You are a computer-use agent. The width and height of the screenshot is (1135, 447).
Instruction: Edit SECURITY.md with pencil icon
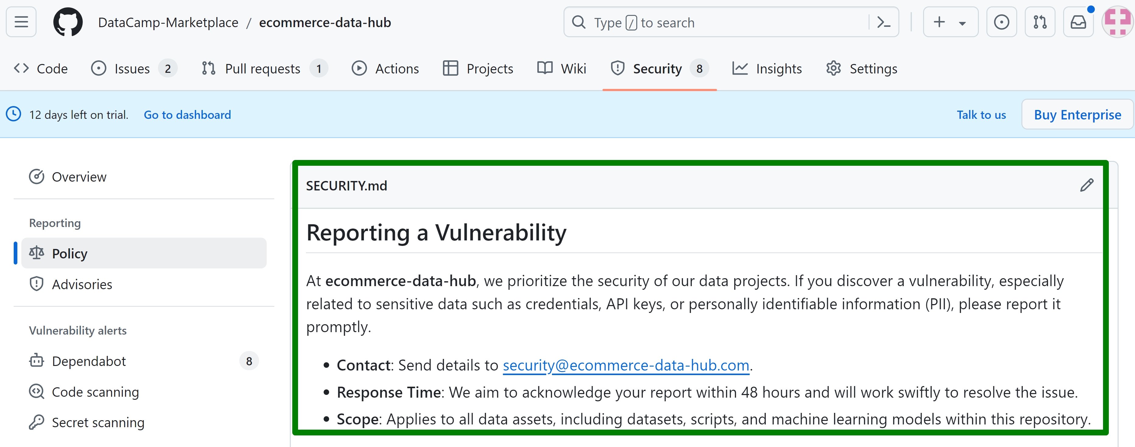[x=1087, y=185]
